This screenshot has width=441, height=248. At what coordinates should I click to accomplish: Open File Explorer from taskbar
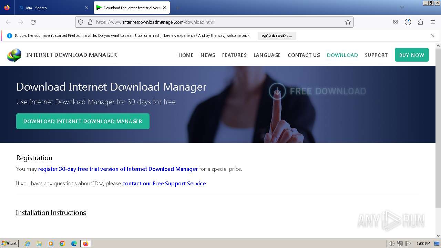[39, 244]
